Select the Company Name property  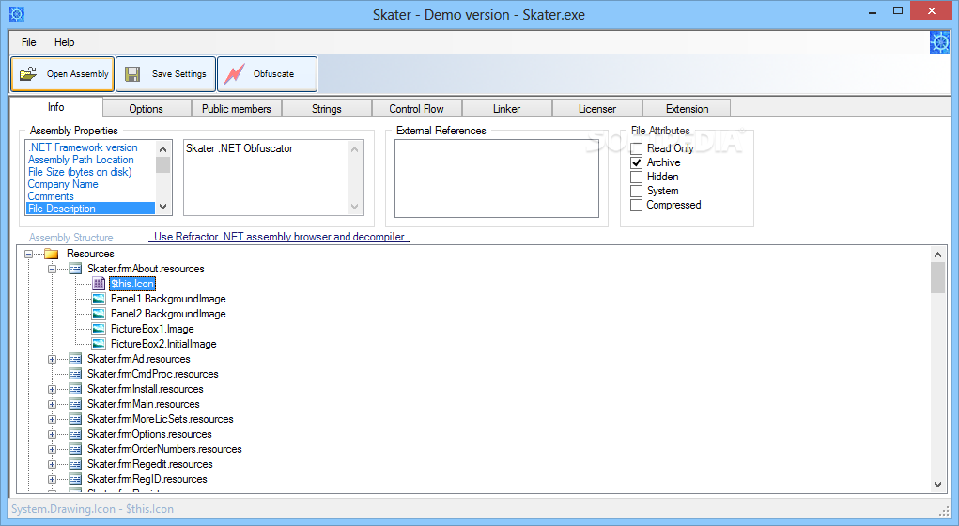(63, 184)
